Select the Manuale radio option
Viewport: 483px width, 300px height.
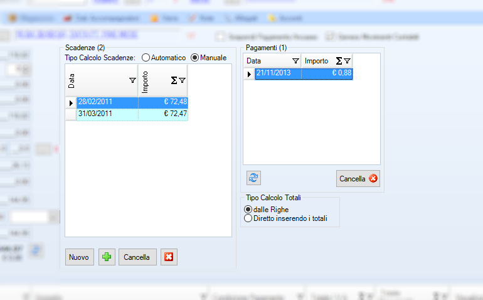click(194, 58)
